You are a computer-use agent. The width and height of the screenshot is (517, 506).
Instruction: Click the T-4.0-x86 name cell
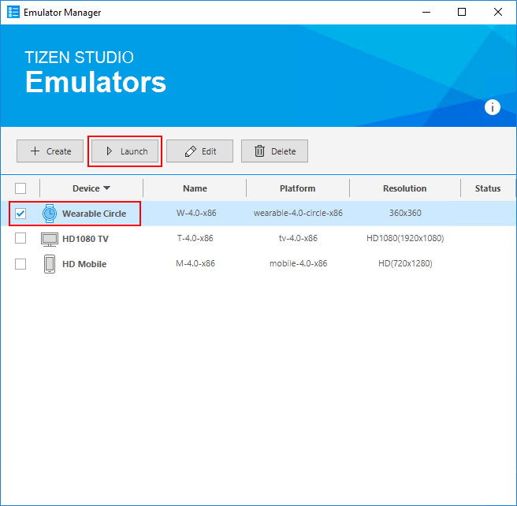click(195, 238)
